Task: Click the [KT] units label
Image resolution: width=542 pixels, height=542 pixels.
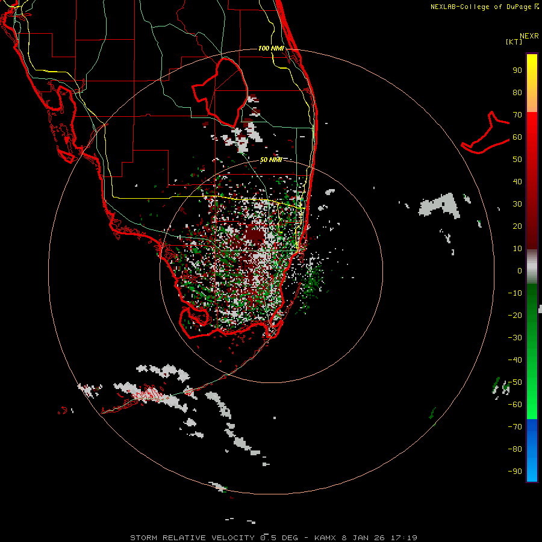Action: pyautogui.click(x=514, y=42)
